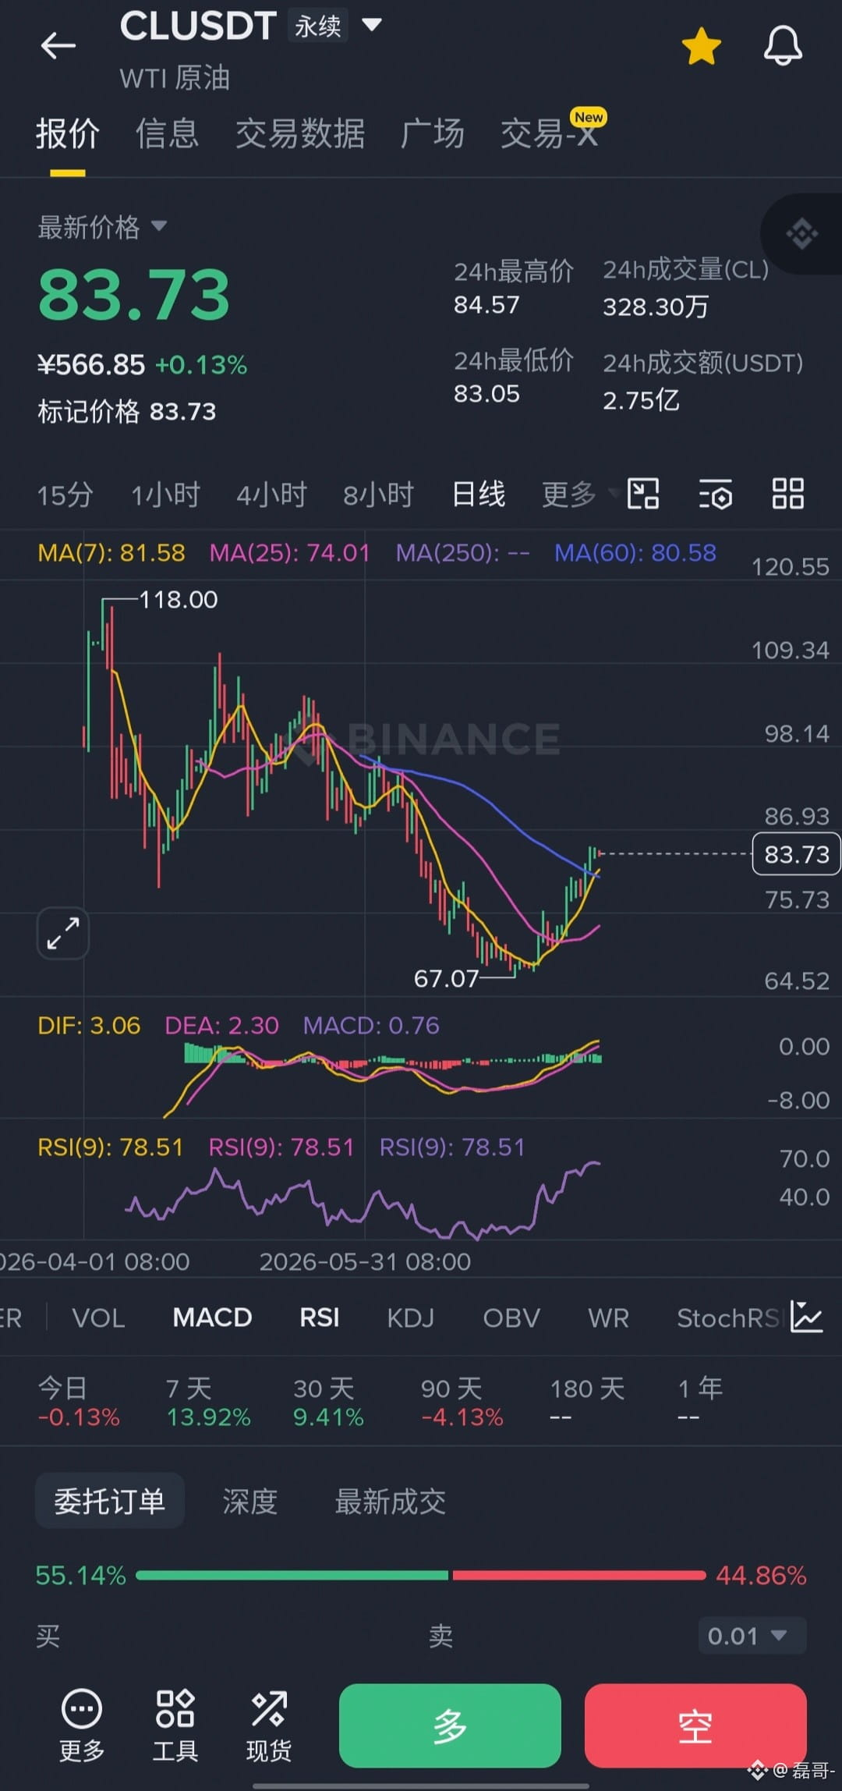Switch to 信息 tab
The width and height of the screenshot is (842, 1791).
(167, 133)
